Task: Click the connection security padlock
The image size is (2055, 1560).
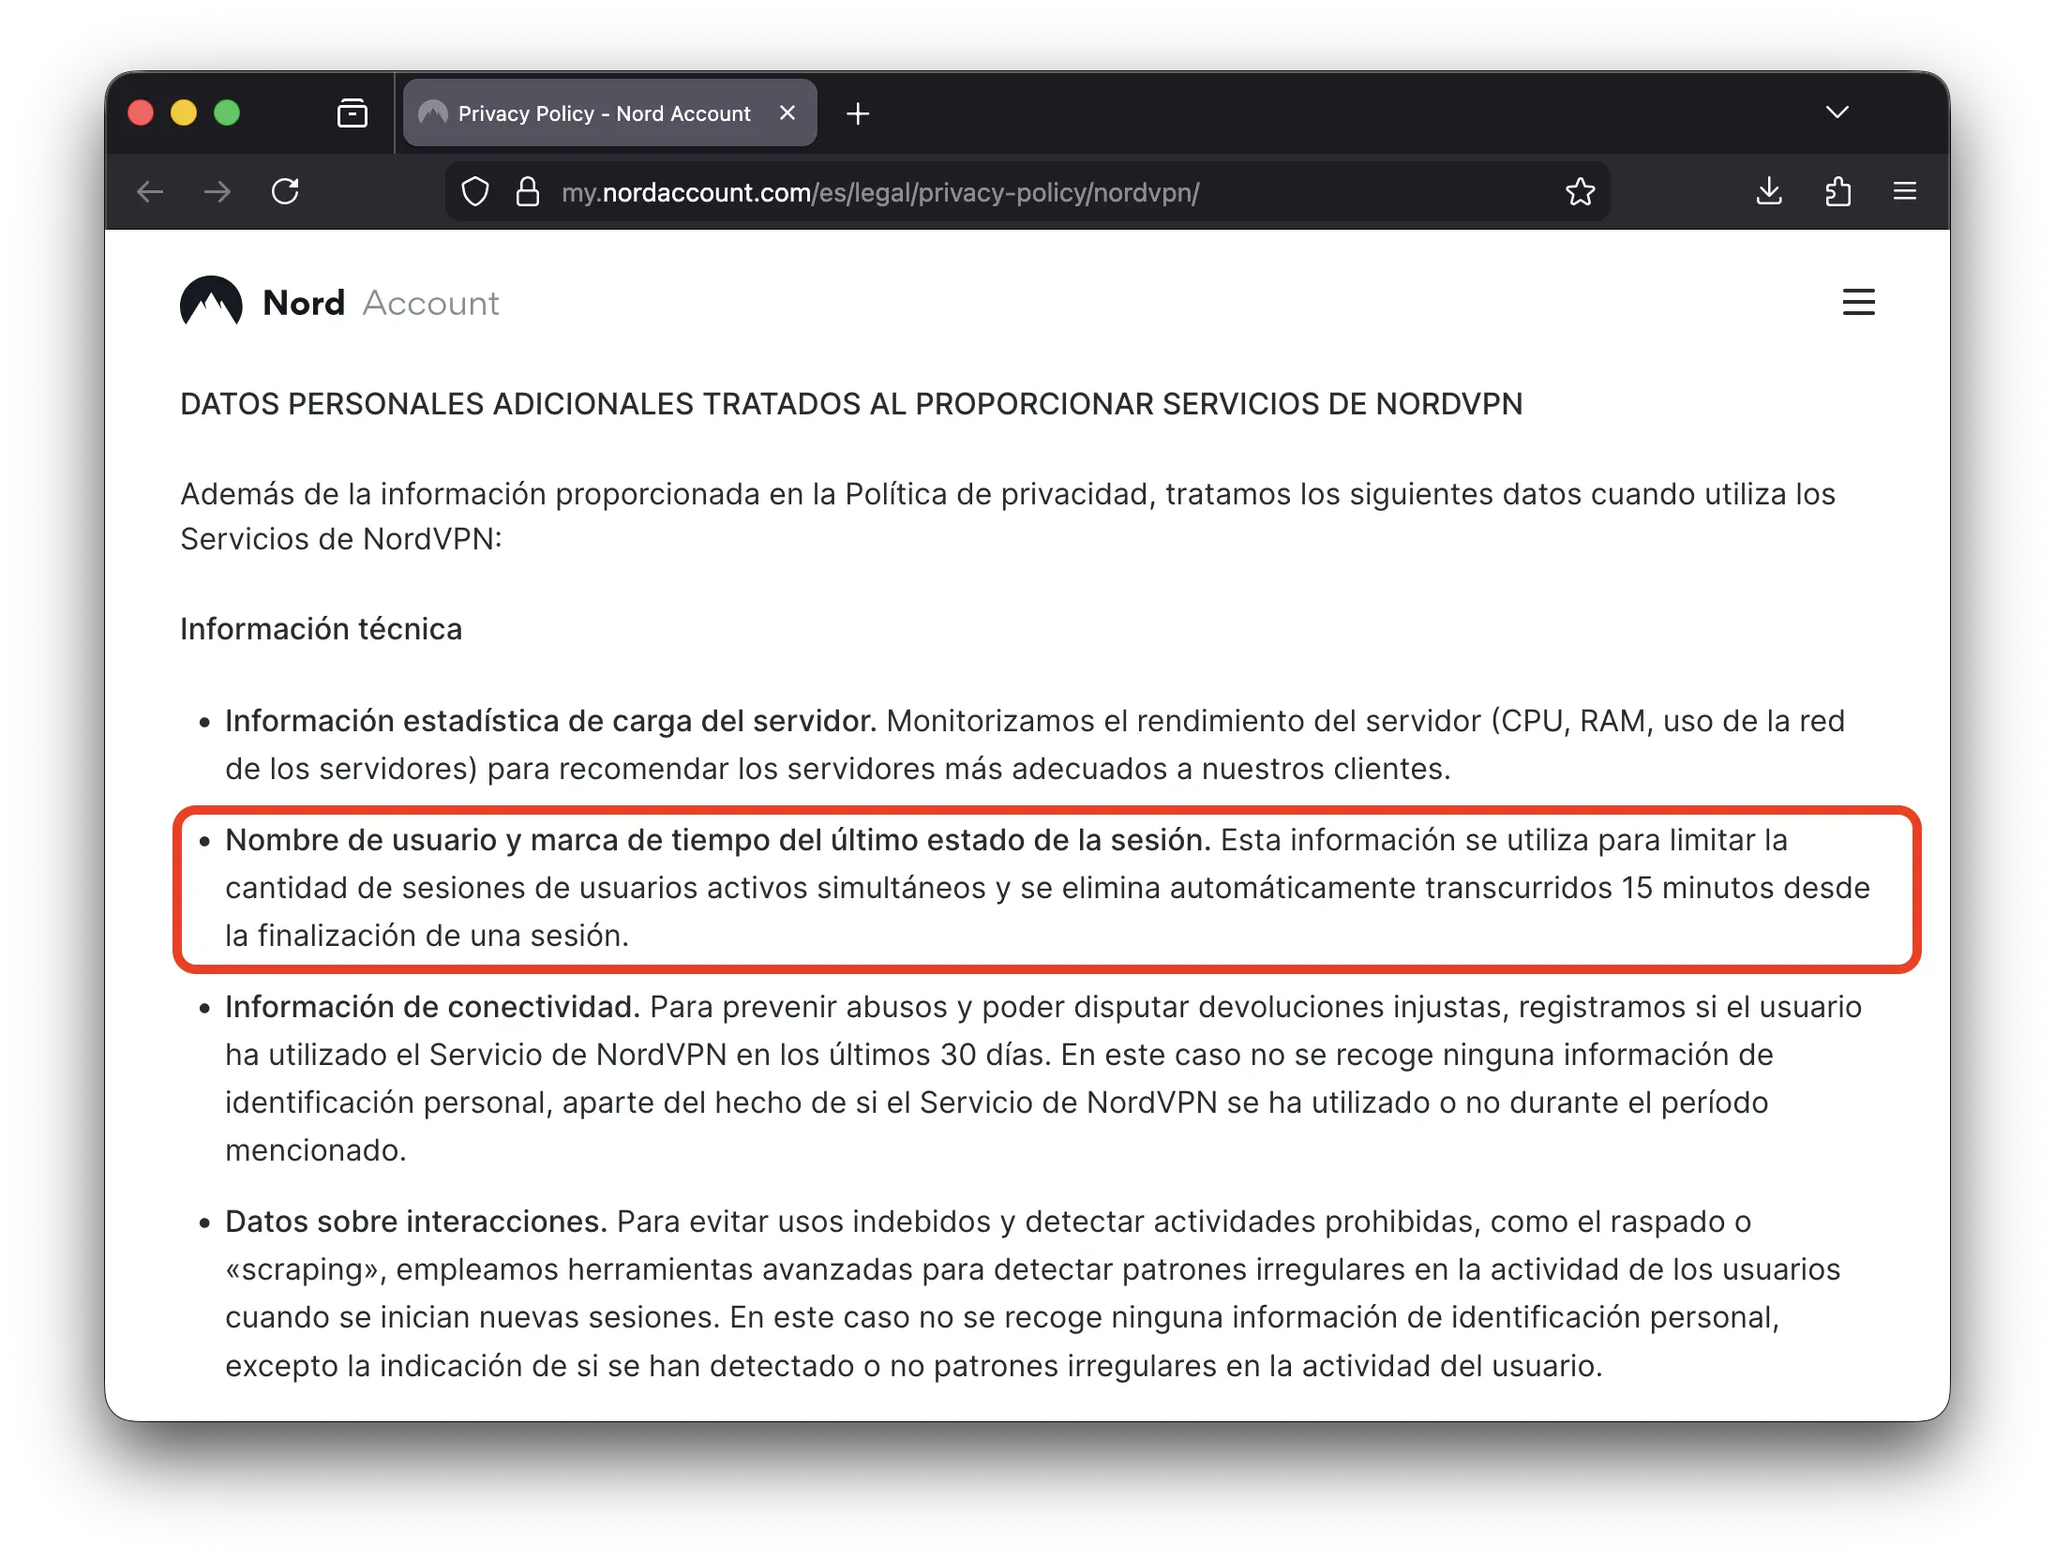Action: (x=529, y=191)
